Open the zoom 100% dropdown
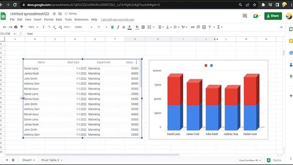 point(33,27)
